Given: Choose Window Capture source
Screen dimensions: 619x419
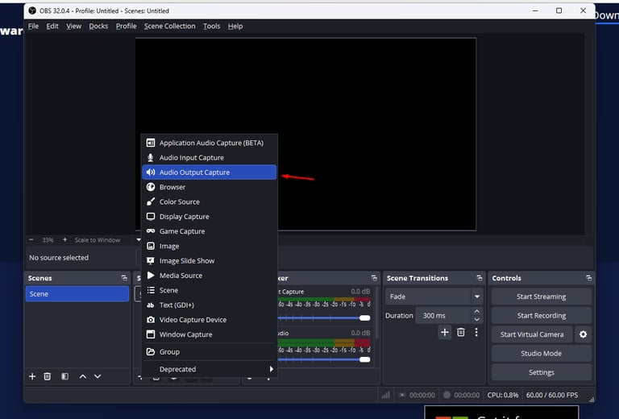Looking at the screenshot, I should tap(210, 334).
